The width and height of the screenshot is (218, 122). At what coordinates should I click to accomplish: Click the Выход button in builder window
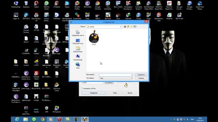tap(130, 93)
